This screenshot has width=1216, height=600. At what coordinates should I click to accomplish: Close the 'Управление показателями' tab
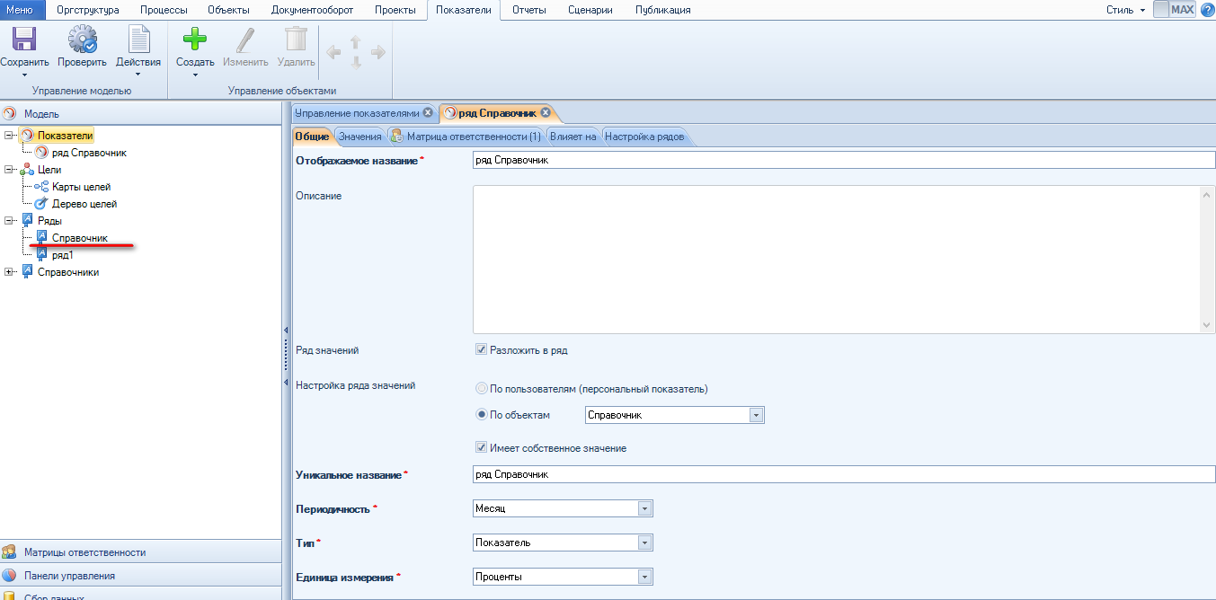coord(428,113)
